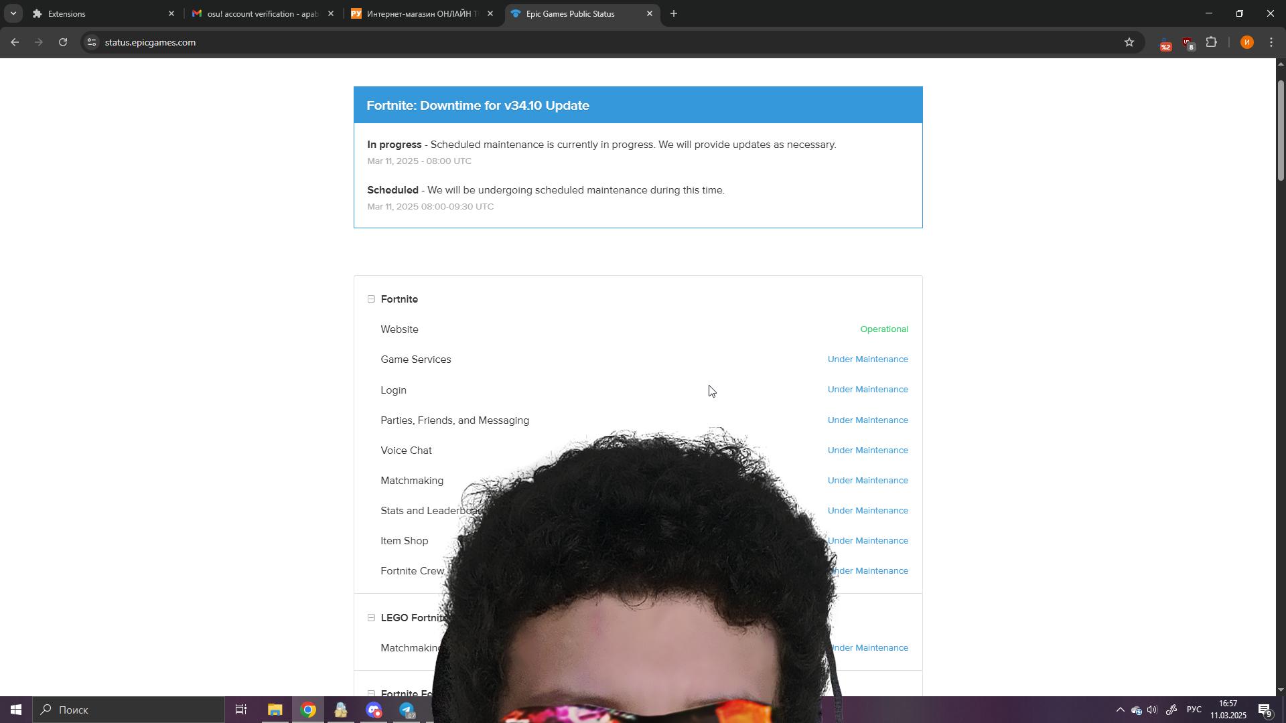Open the volume control in system tray

pyautogui.click(x=1152, y=710)
